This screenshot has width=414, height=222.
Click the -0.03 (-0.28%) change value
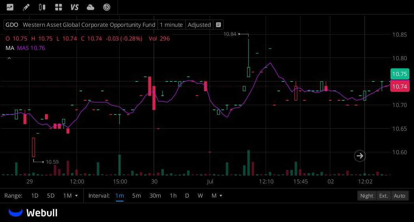[x=124, y=39]
